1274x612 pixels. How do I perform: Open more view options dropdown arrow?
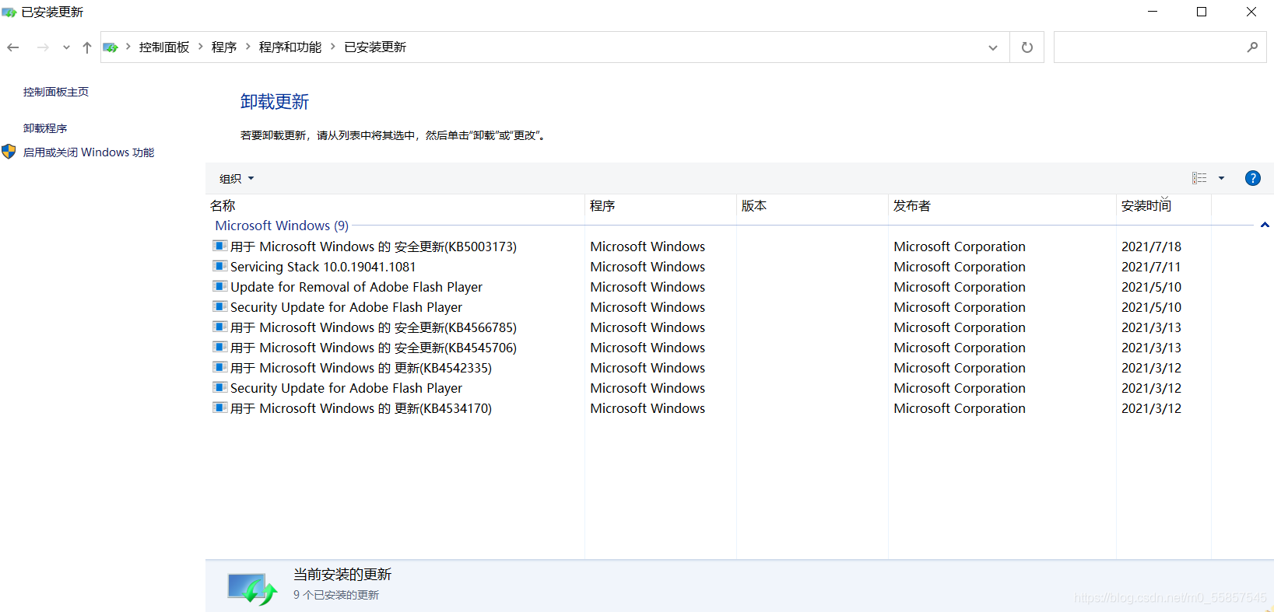(x=1221, y=178)
